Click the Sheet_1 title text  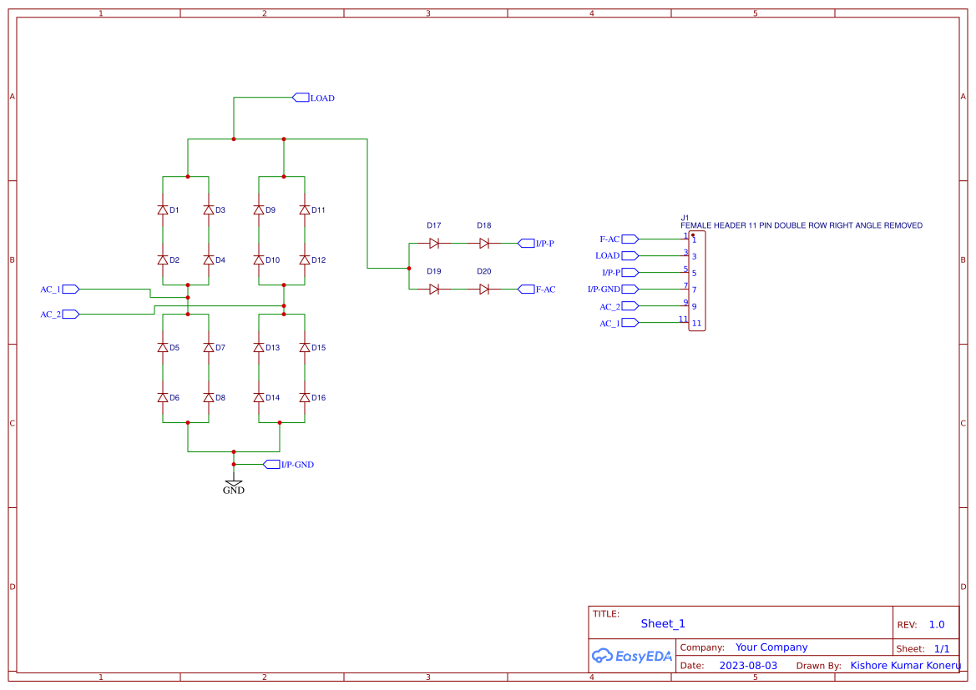click(x=663, y=623)
